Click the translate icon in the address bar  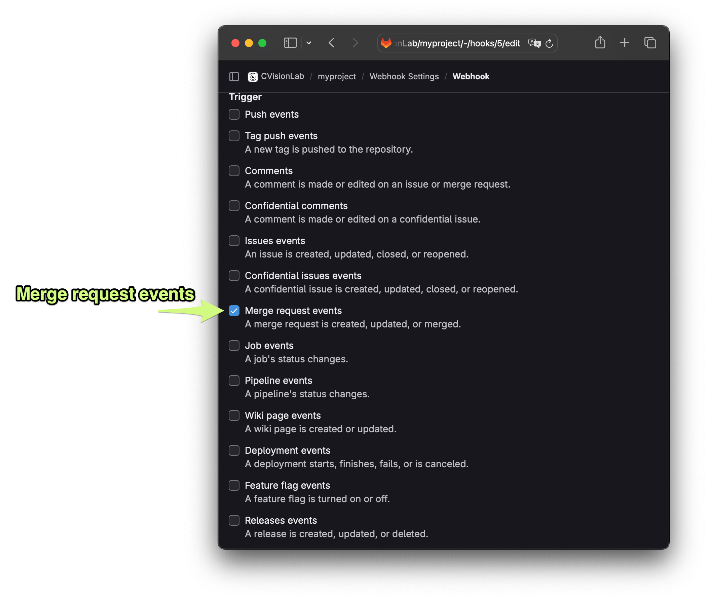pos(534,43)
